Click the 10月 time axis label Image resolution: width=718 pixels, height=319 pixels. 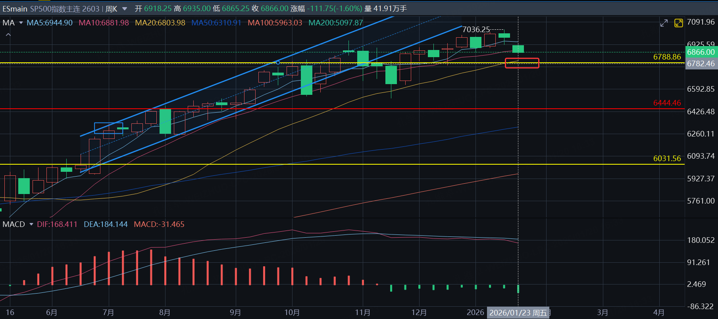coord(292,313)
